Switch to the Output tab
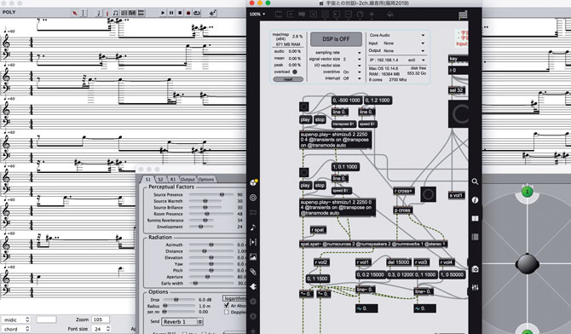 pyautogui.click(x=187, y=179)
